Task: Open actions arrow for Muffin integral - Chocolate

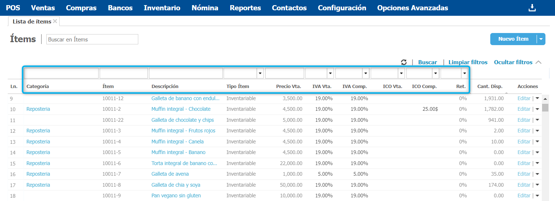Action: pyautogui.click(x=537, y=109)
